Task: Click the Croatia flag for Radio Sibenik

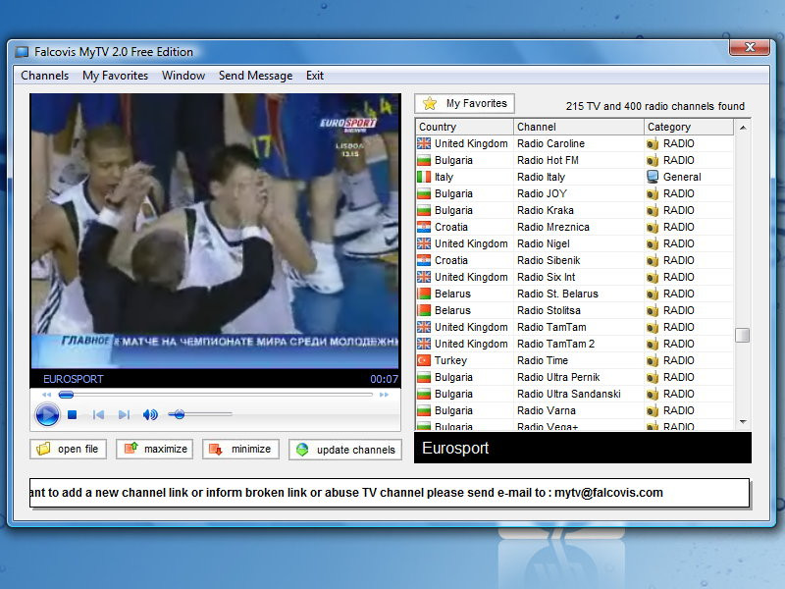Action: click(424, 260)
